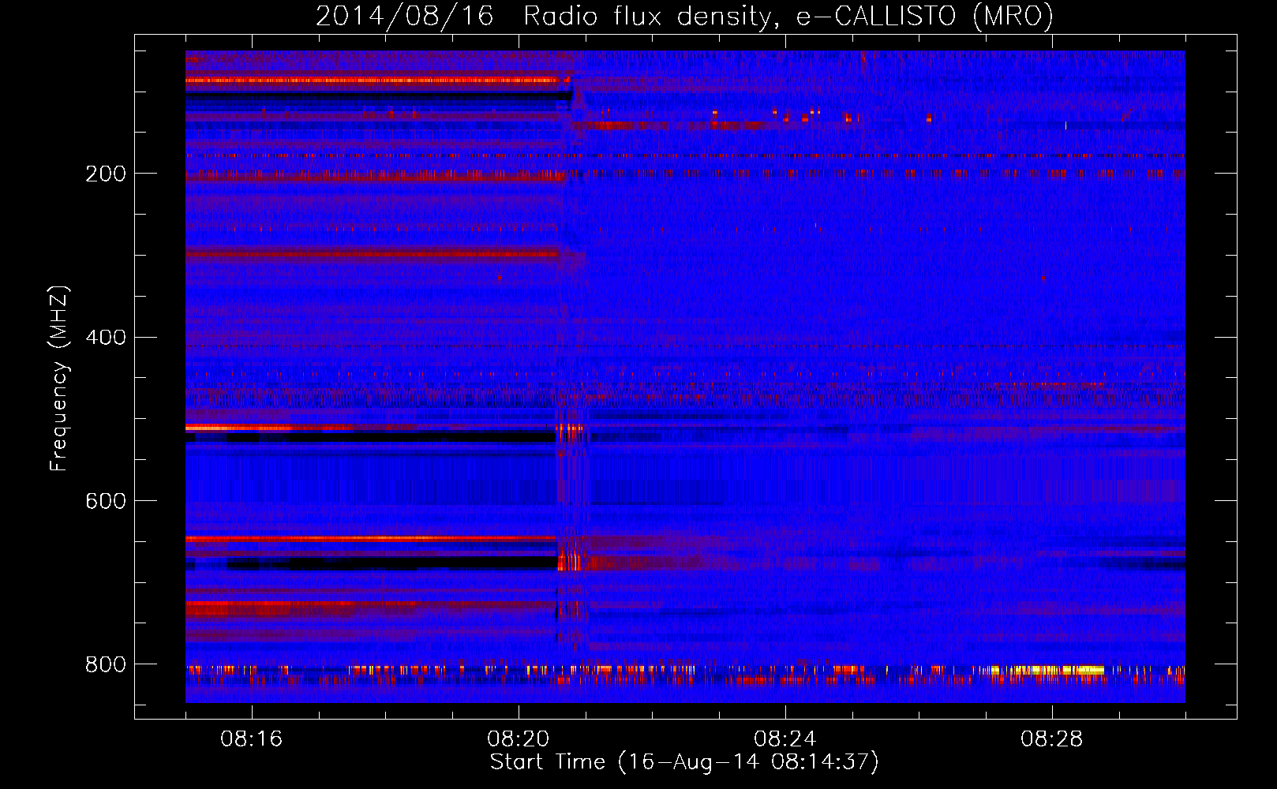
Task: Click the 08:20 time tick label
Action: 519,739
